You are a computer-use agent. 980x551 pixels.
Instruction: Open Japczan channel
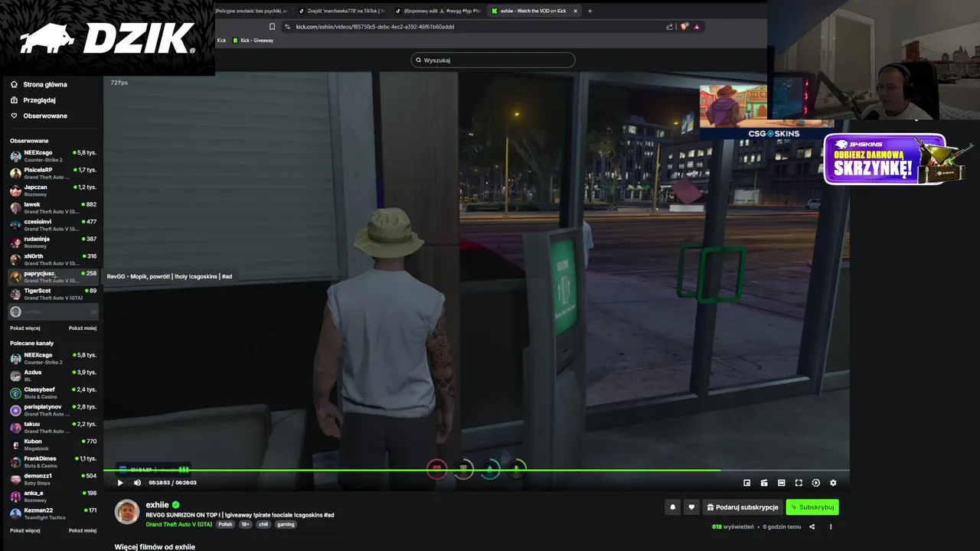tap(53, 190)
